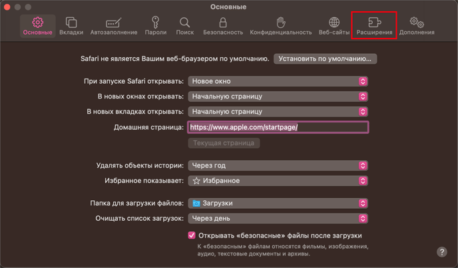Open the Безопасность lock pane
This screenshot has width=458, height=268.
[223, 26]
